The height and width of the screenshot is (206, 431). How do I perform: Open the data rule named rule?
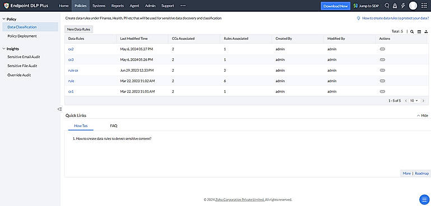[x=71, y=81]
